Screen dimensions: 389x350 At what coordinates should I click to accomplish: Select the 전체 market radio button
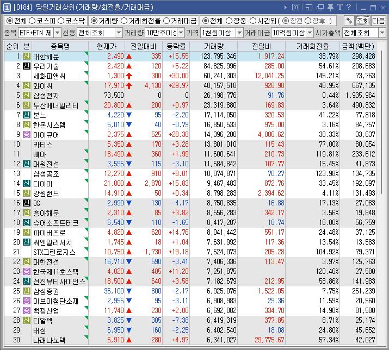point(10,21)
